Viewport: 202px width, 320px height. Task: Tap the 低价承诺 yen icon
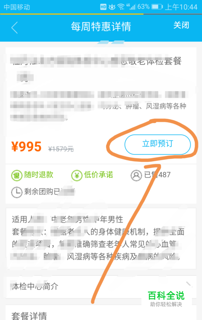click(77, 175)
